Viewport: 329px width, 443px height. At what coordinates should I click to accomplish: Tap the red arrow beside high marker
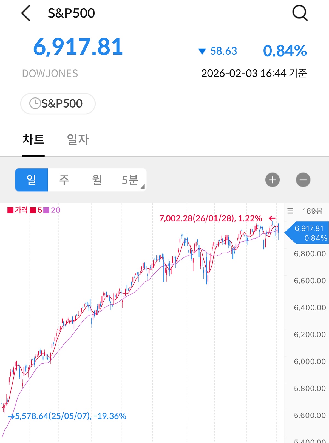click(272, 218)
